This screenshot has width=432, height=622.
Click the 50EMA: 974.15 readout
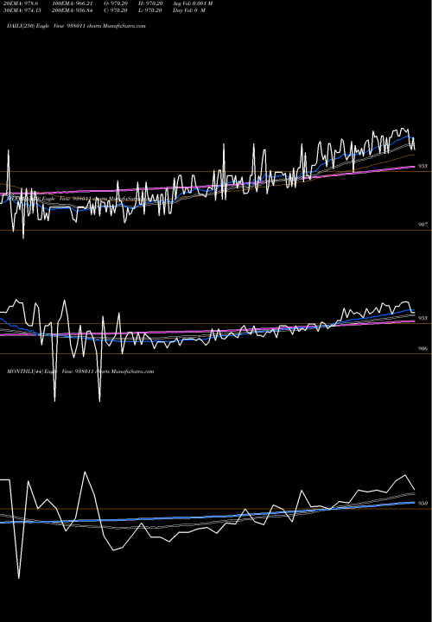click(x=22, y=10)
